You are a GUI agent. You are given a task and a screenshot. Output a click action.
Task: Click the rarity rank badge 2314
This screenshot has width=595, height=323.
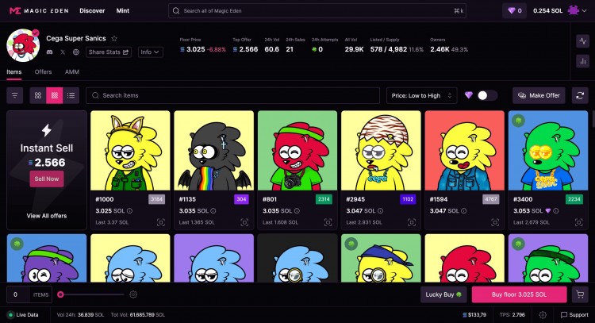click(x=324, y=199)
